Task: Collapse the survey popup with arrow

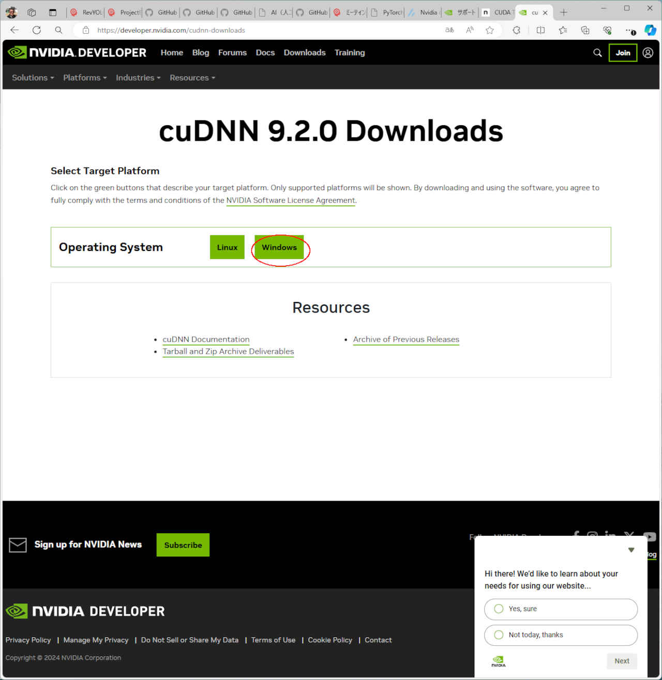Action: (631, 550)
